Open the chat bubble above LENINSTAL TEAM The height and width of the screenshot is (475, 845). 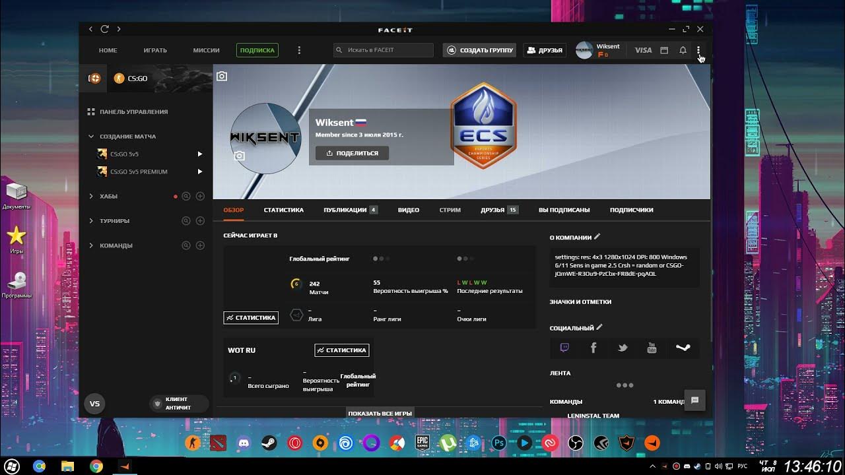point(694,400)
